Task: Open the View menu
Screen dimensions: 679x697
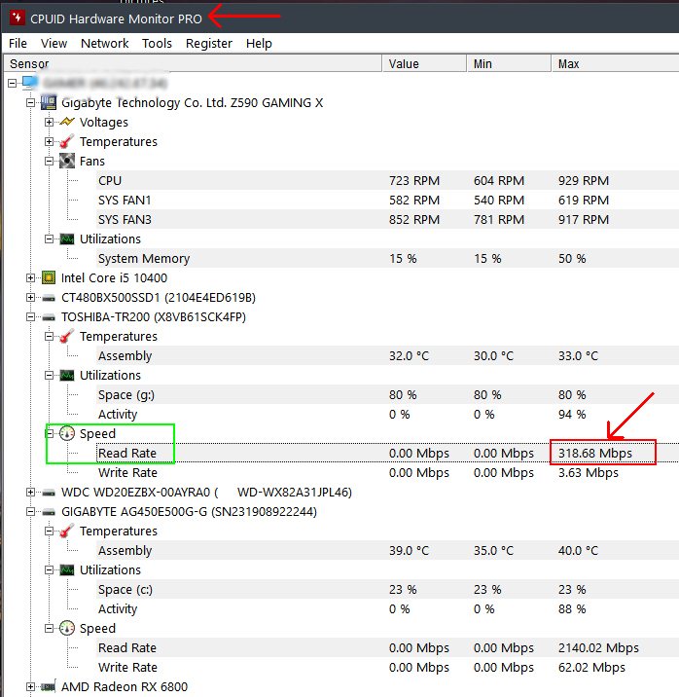Action: (x=54, y=44)
